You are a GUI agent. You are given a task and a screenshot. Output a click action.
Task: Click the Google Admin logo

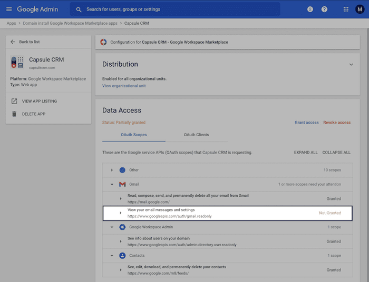click(x=37, y=9)
